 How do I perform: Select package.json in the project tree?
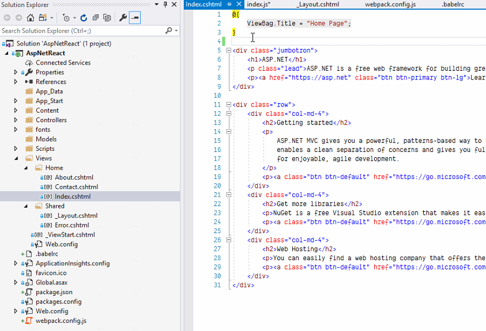click(x=54, y=292)
